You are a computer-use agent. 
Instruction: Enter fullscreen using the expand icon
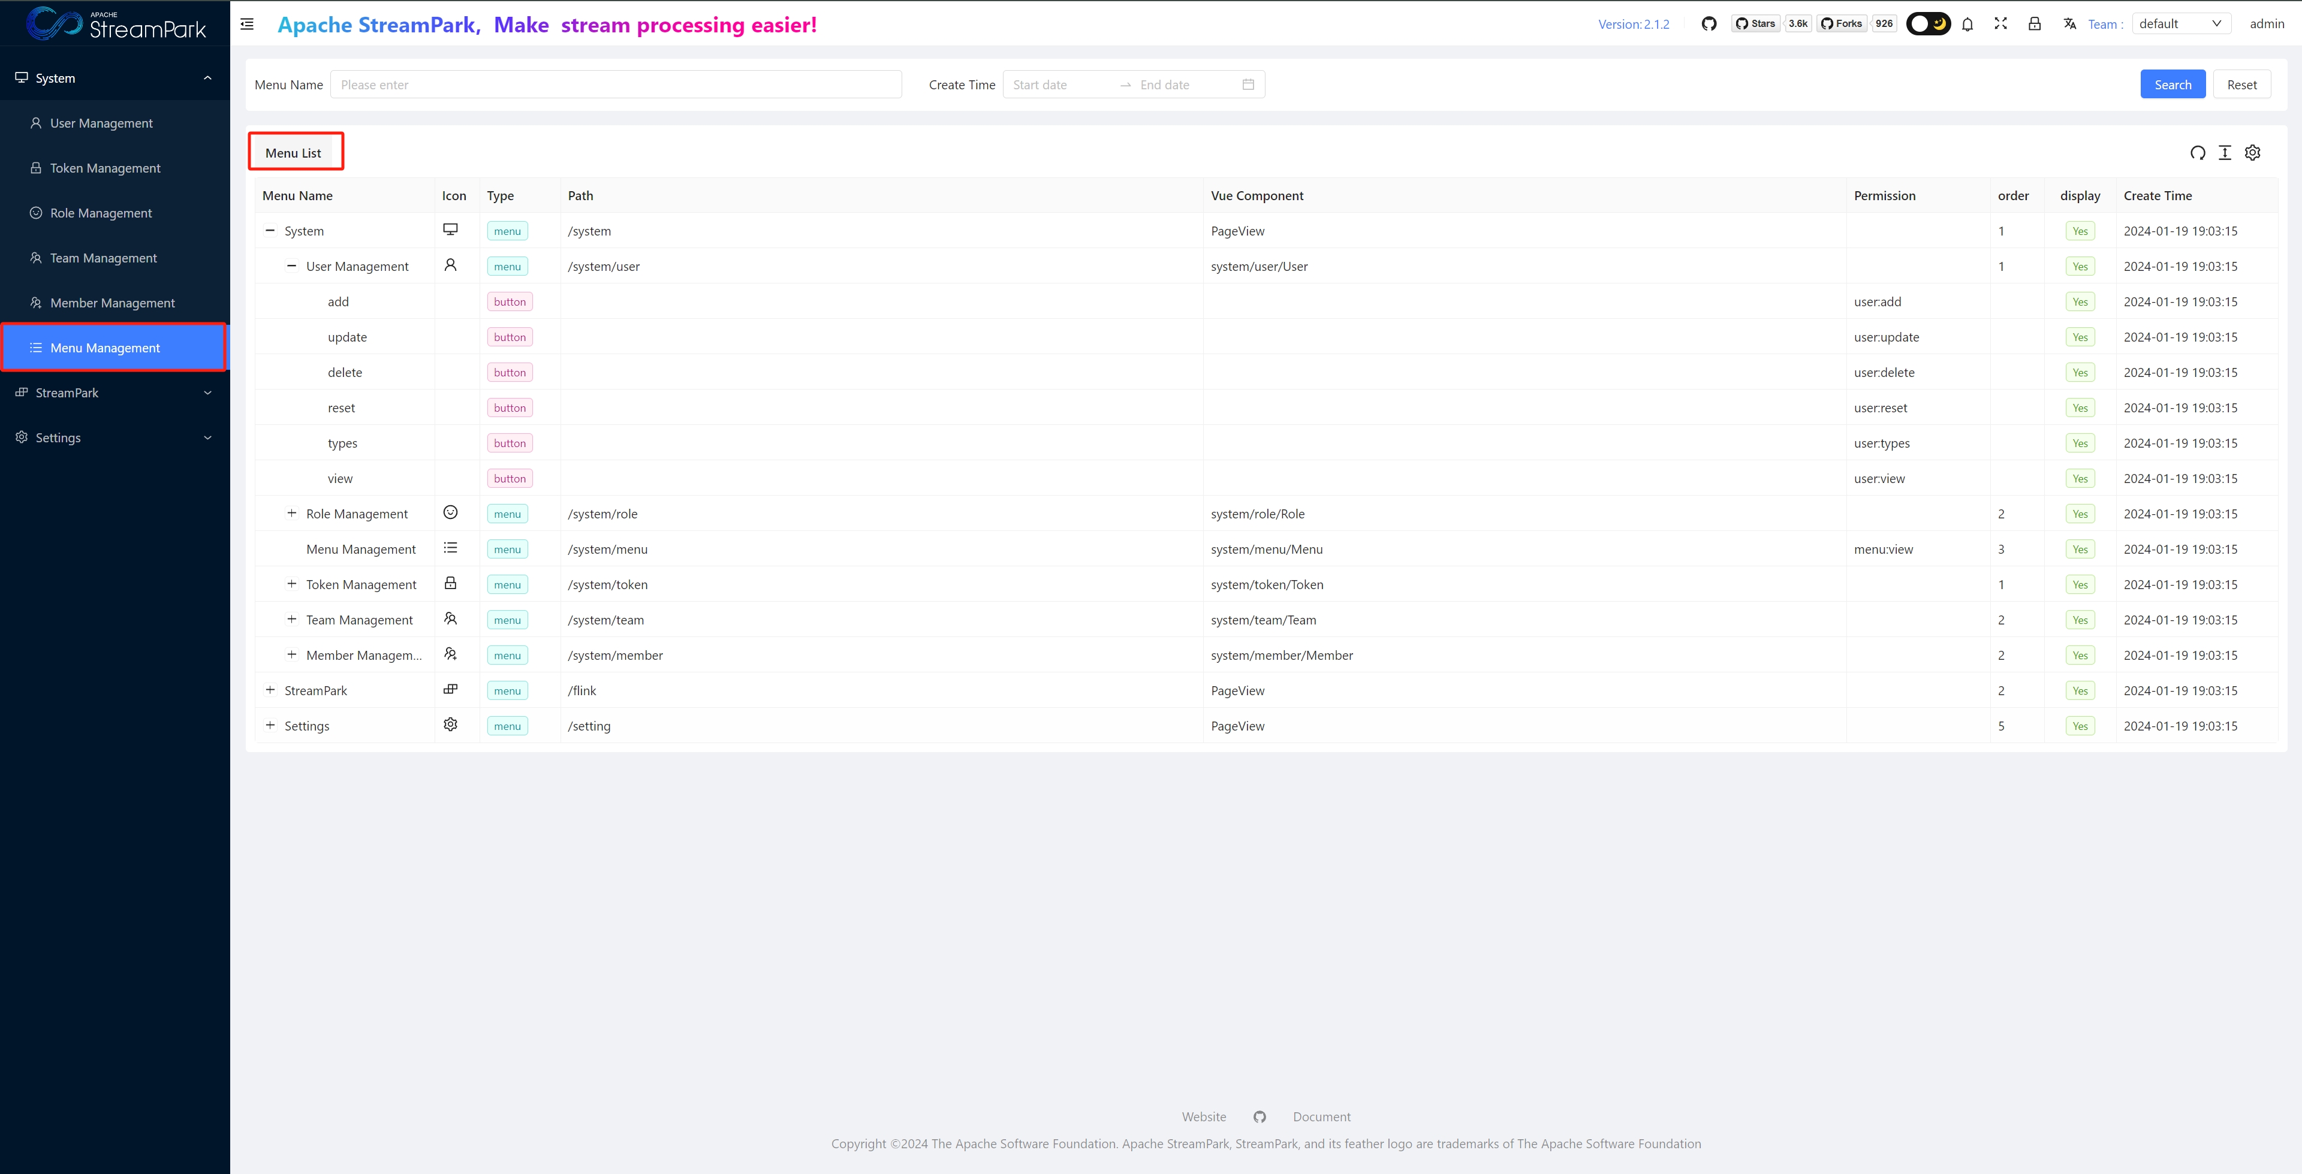(2001, 24)
